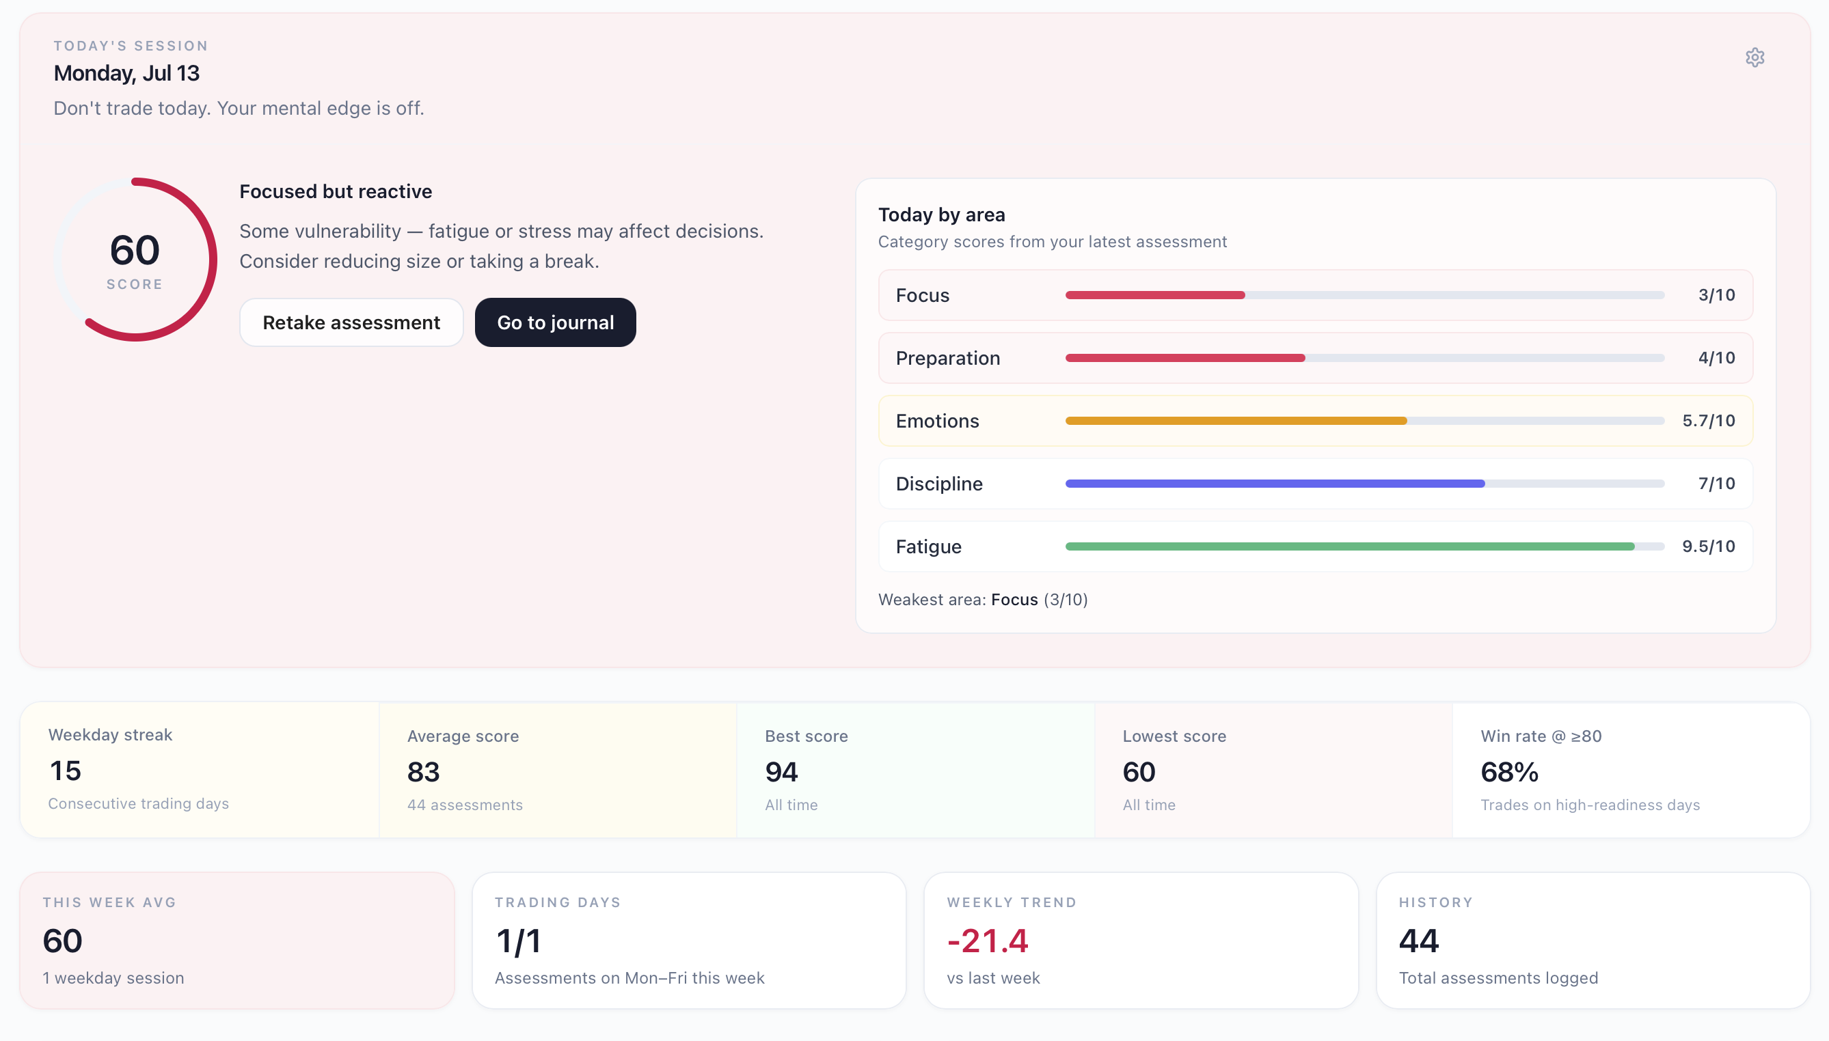1829x1041 pixels.
Task: Select the highlighted Emotions row
Action: click(1315, 421)
